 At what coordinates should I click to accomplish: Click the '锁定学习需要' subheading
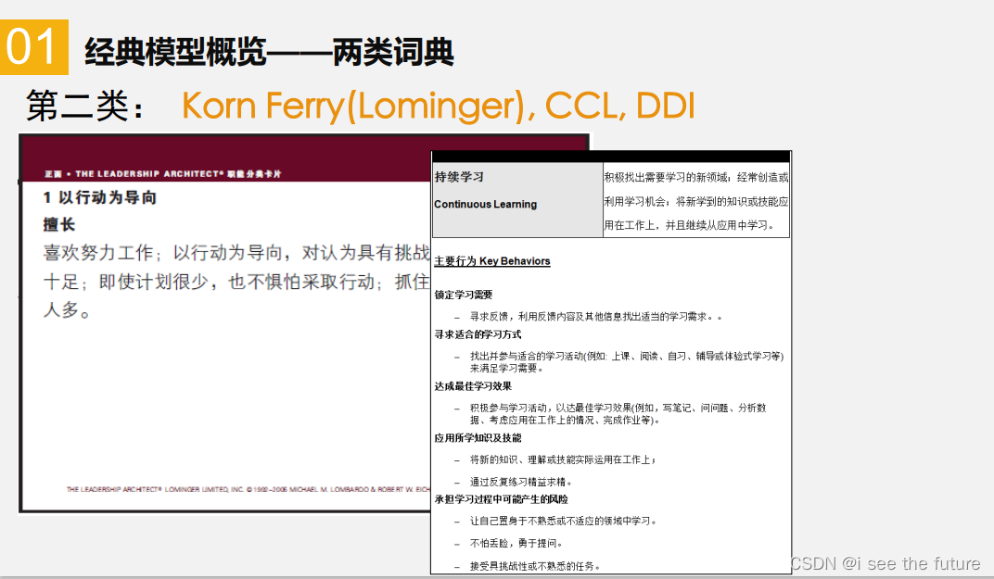(x=464, y=295)
